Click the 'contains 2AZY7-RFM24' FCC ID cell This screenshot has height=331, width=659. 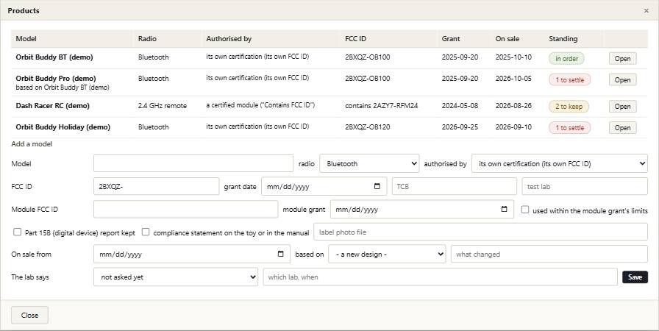pyautogui.click(x=382, y=106)
